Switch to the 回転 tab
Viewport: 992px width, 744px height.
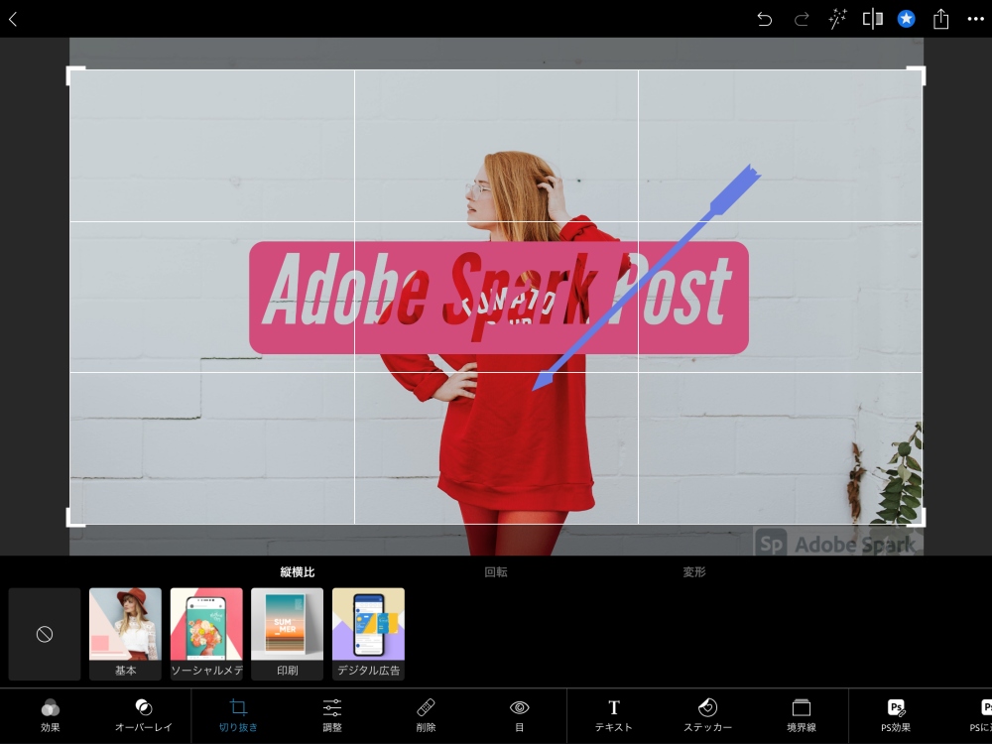coord(496,572)
